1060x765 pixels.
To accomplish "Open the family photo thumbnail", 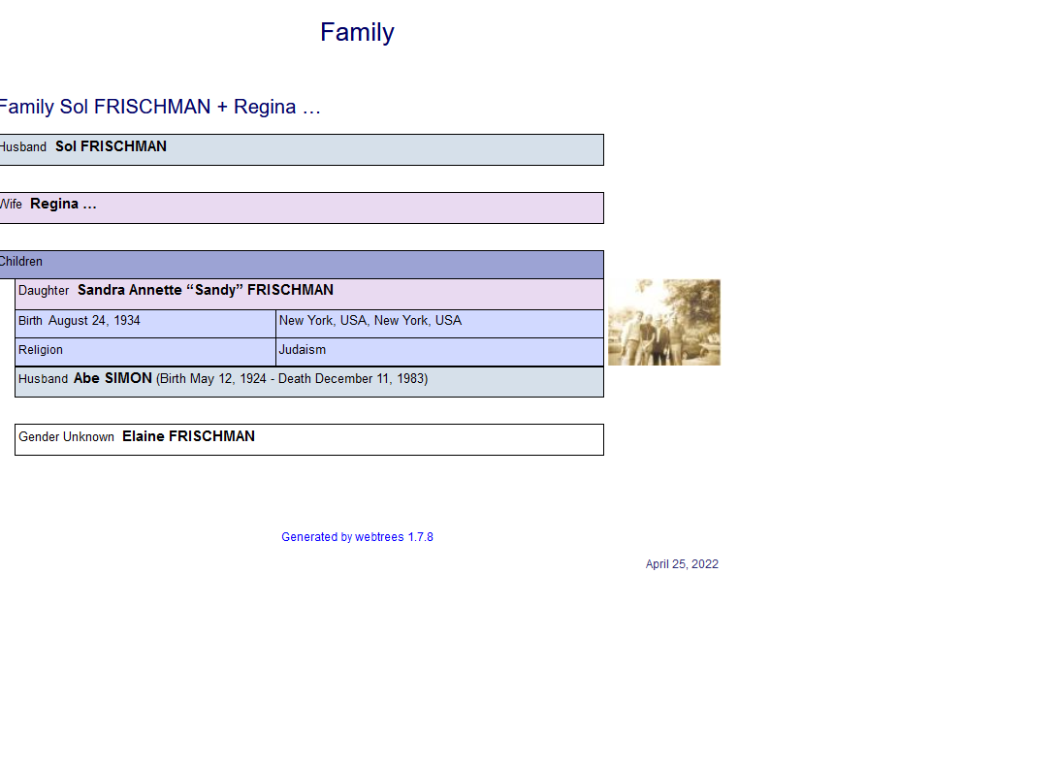I will [x=663, y=323].
